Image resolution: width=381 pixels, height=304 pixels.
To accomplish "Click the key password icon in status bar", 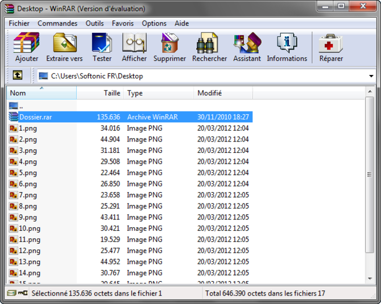I will [23, 293].
